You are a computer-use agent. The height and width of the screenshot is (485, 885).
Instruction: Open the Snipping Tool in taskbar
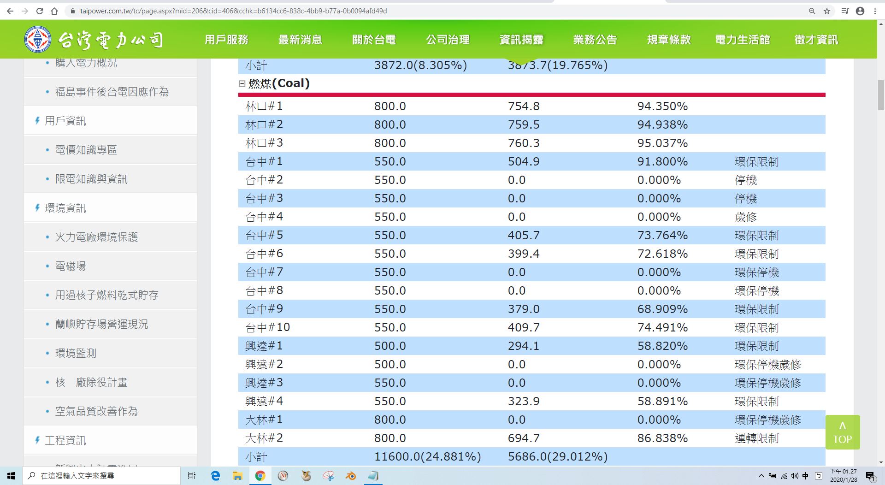(328, 476)
